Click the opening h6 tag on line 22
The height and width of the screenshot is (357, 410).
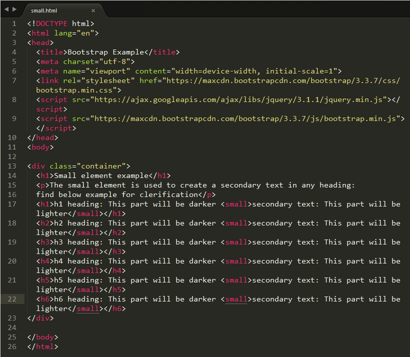click(45, 299)
